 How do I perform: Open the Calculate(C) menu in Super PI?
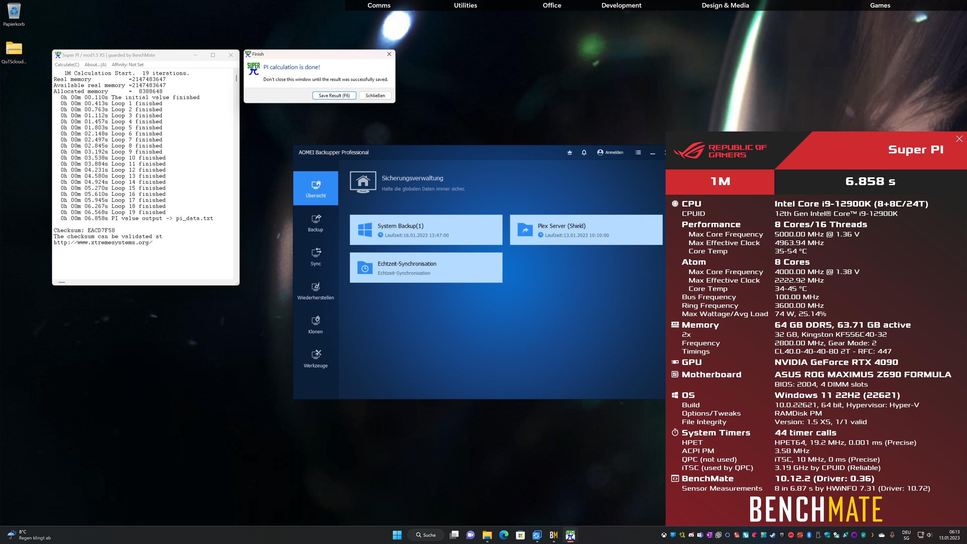67,64
